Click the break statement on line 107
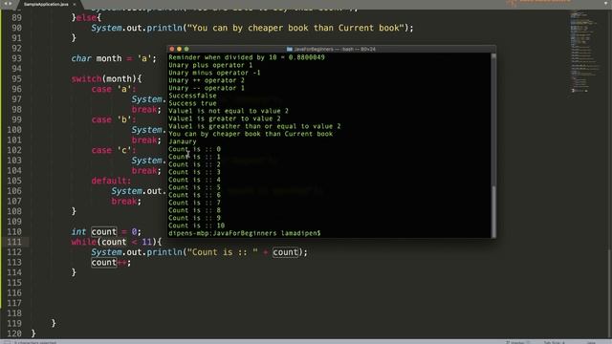This screenshot has width=612, height=344. [x=126, y=202]
